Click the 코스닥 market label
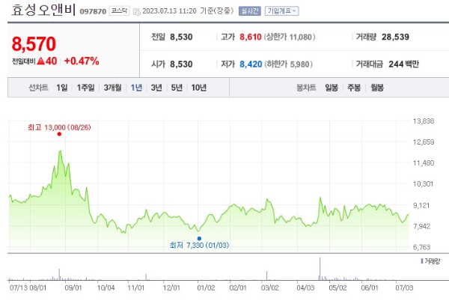The height and width of the screenshot is (301, 449). pyautogui.click(x=119, y=10)
